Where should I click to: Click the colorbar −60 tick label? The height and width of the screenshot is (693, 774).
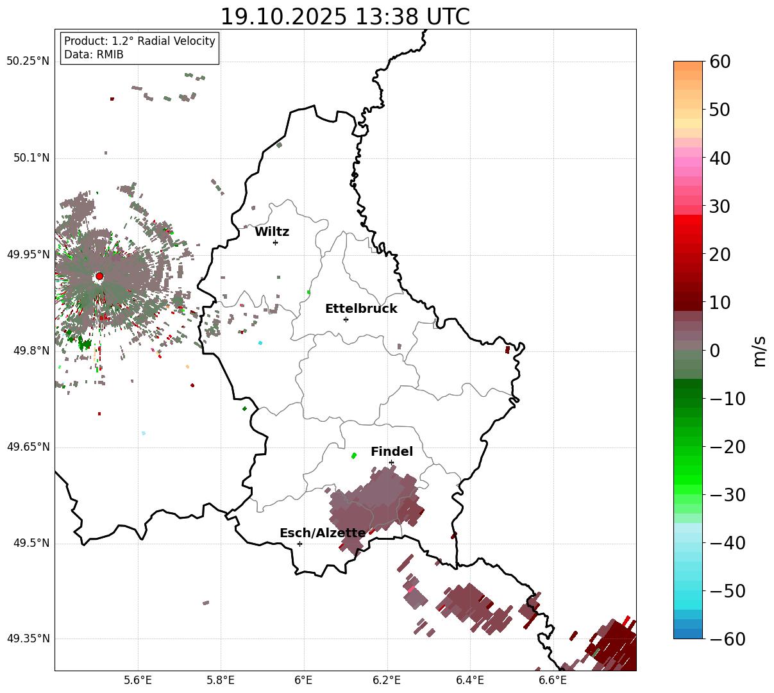[727, 639]
